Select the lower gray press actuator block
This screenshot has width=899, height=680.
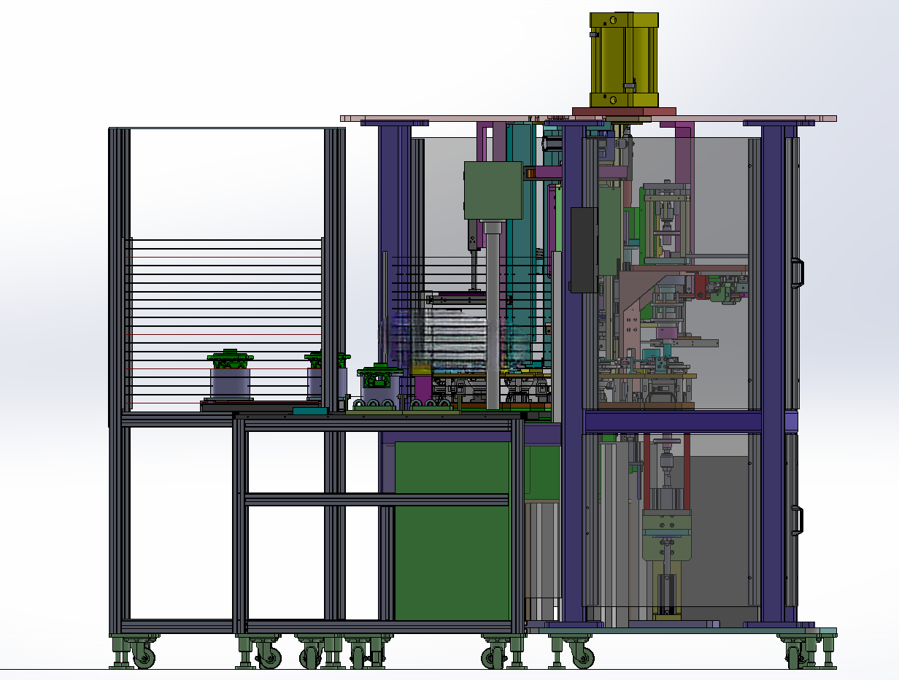tap(666, 536)
